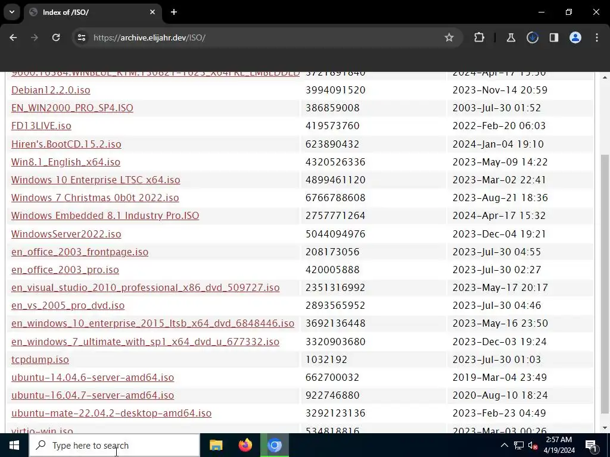The image size is (610, 457).
Task: Open Chrome Labs flask icon
Action: point(511,37)
